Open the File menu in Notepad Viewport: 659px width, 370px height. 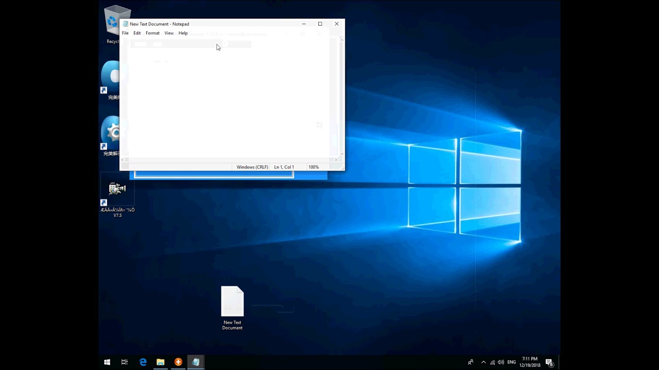click(125, 33)
